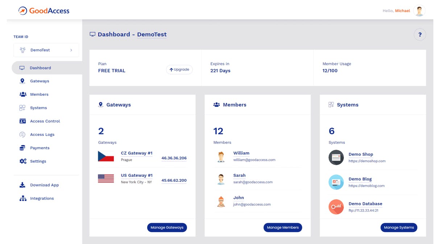Click sarah@goodaccess.com email text
Image resolution: width=435 pixels, height=244 pixels.
253,182
